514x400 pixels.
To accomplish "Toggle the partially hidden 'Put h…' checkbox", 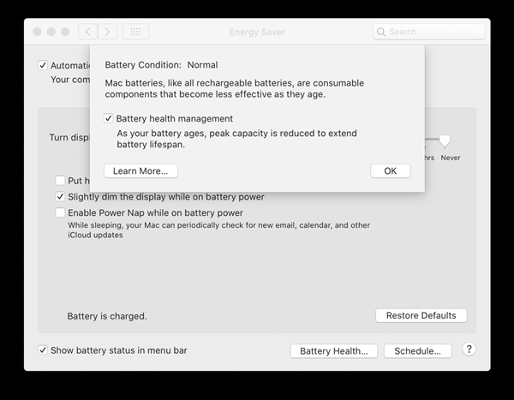I will tap(60, 181).
